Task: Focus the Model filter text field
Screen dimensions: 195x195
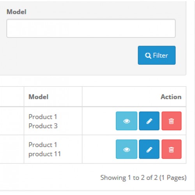Action: 91,28
